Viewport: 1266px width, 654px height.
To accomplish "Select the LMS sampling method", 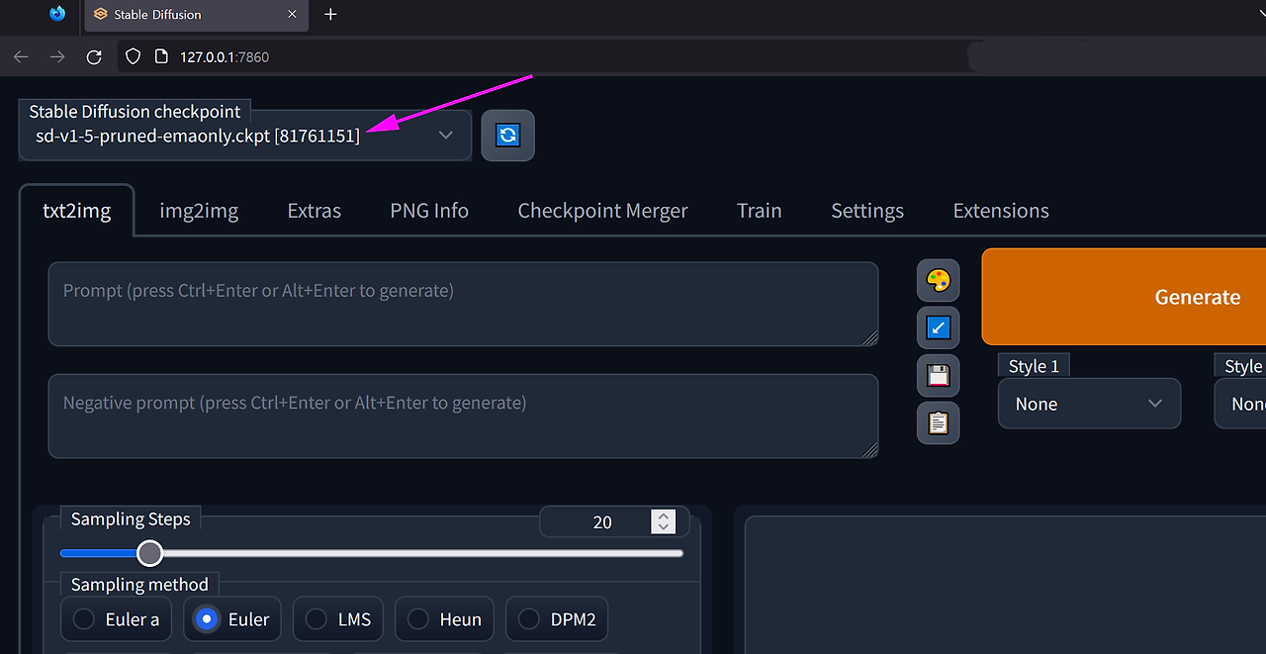I will click(337, 618).
